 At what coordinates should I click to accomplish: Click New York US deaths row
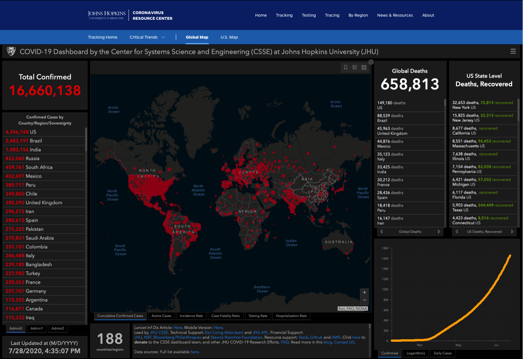coord(483,105)
